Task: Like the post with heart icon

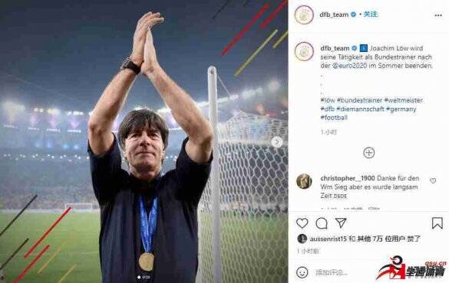Action: point(302,223)
